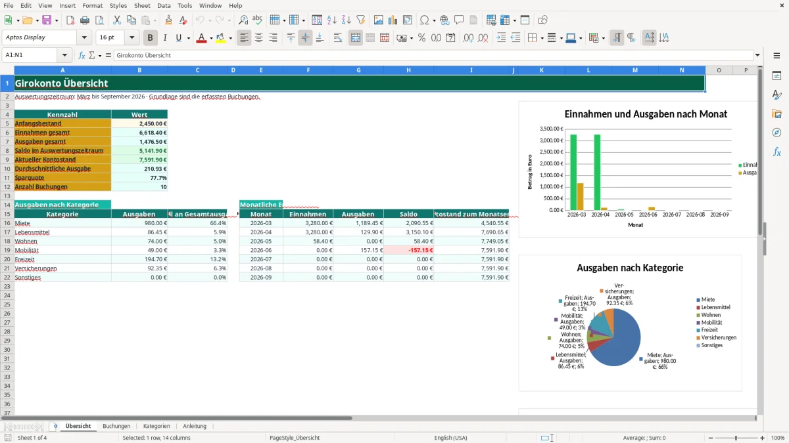The width and height of the screenshot is (789, 443).
Task: Click the 100% zoom level
Action: 777,438
